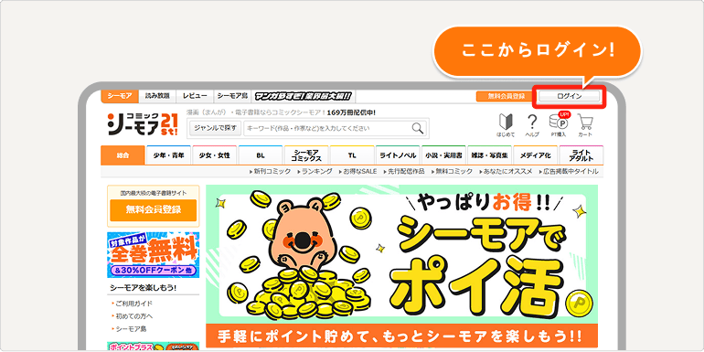Click the Comic Cmoa site logo
This screenshot has width=704, height=352.
click(143, 124)
